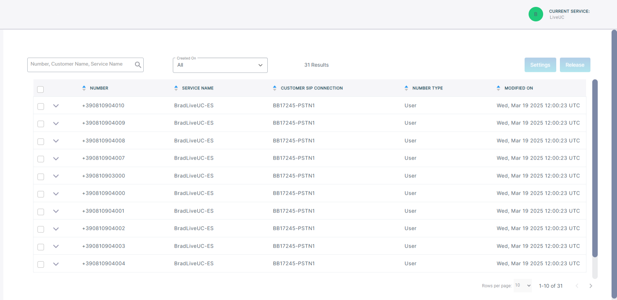Click number cell +390810904010
This screenshot has width=617, height=300.
(103, 106)
